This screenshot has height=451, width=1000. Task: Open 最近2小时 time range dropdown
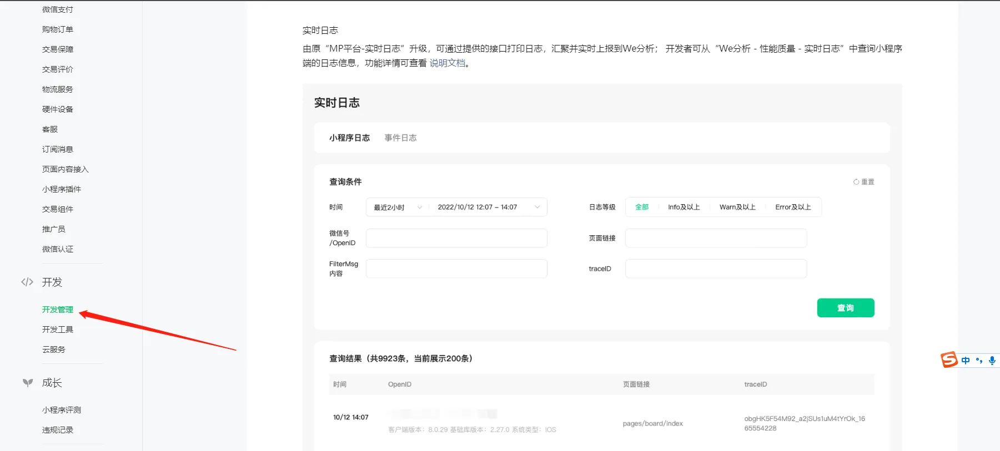click(x=398, y=207)
